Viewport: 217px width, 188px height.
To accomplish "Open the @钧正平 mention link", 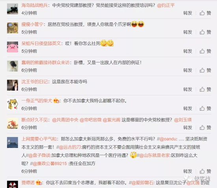I will tap(166, 5).
